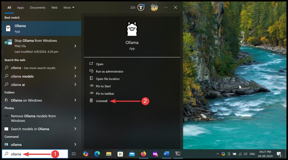Click Open file location option

[108, 79]
